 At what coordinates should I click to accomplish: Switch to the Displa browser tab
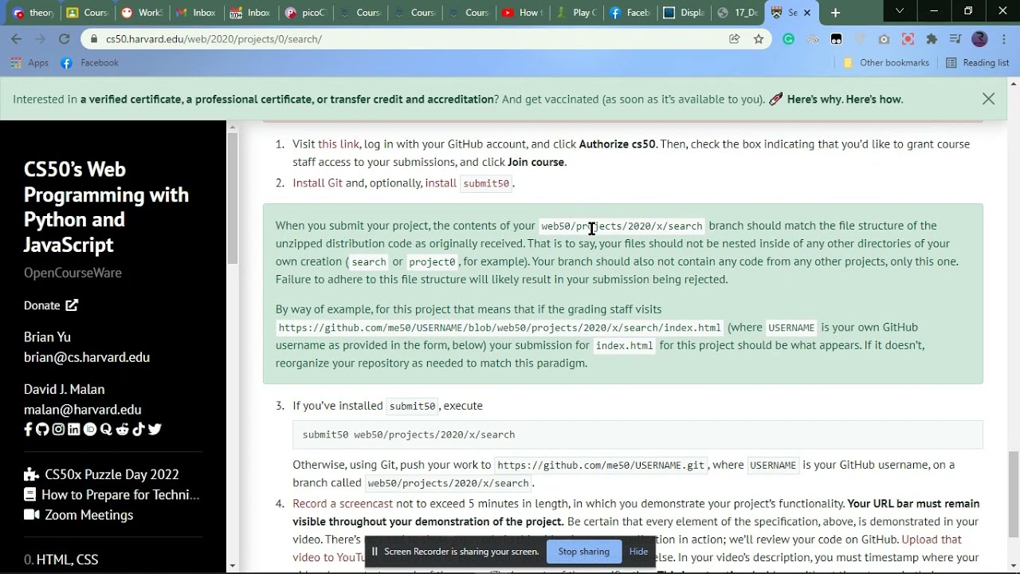tap(683, 13)
